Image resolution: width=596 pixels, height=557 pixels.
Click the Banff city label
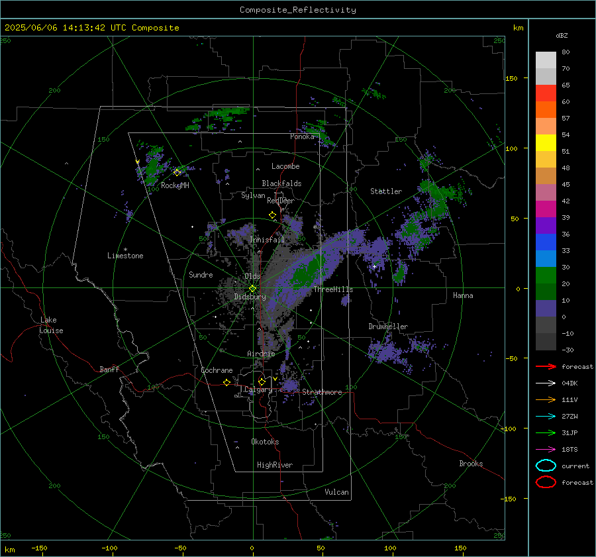(109, 369)
